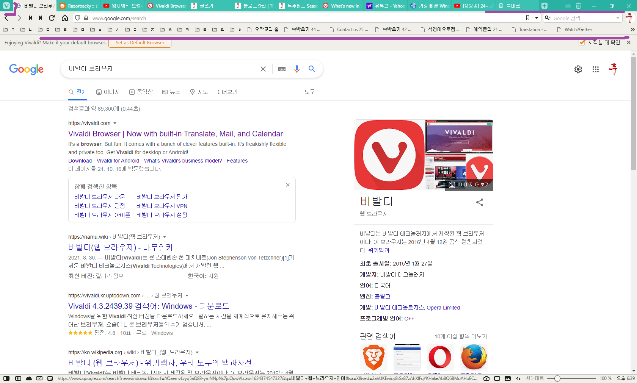This screenshot has width=637, height=383.
Task: Open 도구 search tools
Action: pos(309,92)
